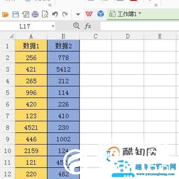The width and height of the screenshot is (179, 179).
Task: Select row 12 header
Action: (x=7, y=174)
